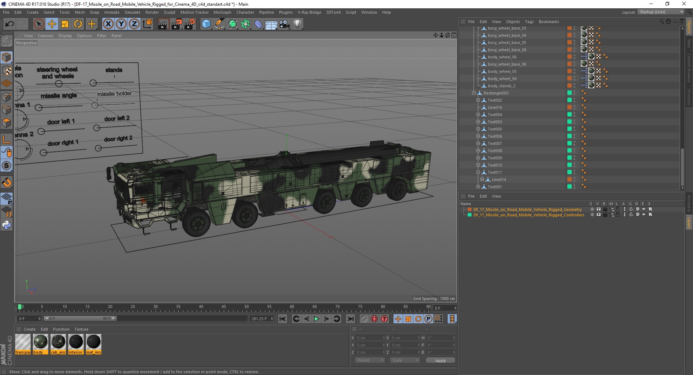
Task: Switch to Model mode in the left toolbar
Action: tap(6, 57)
